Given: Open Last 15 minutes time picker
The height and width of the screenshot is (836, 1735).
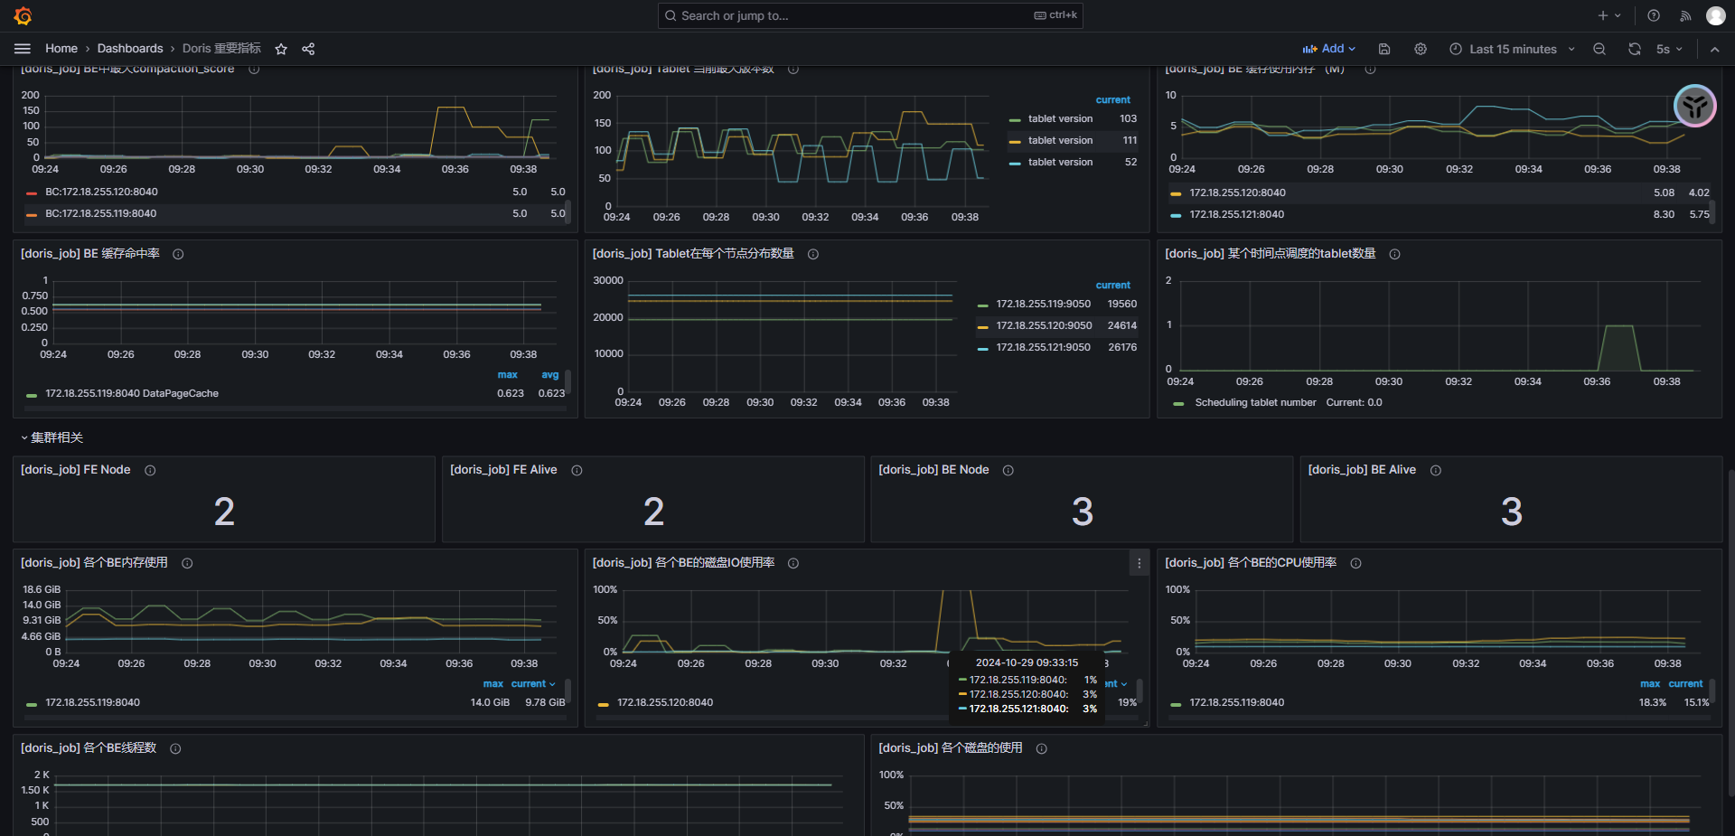Looking at the screenshot, I should (1513, 49).
